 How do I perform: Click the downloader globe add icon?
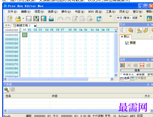6,89
